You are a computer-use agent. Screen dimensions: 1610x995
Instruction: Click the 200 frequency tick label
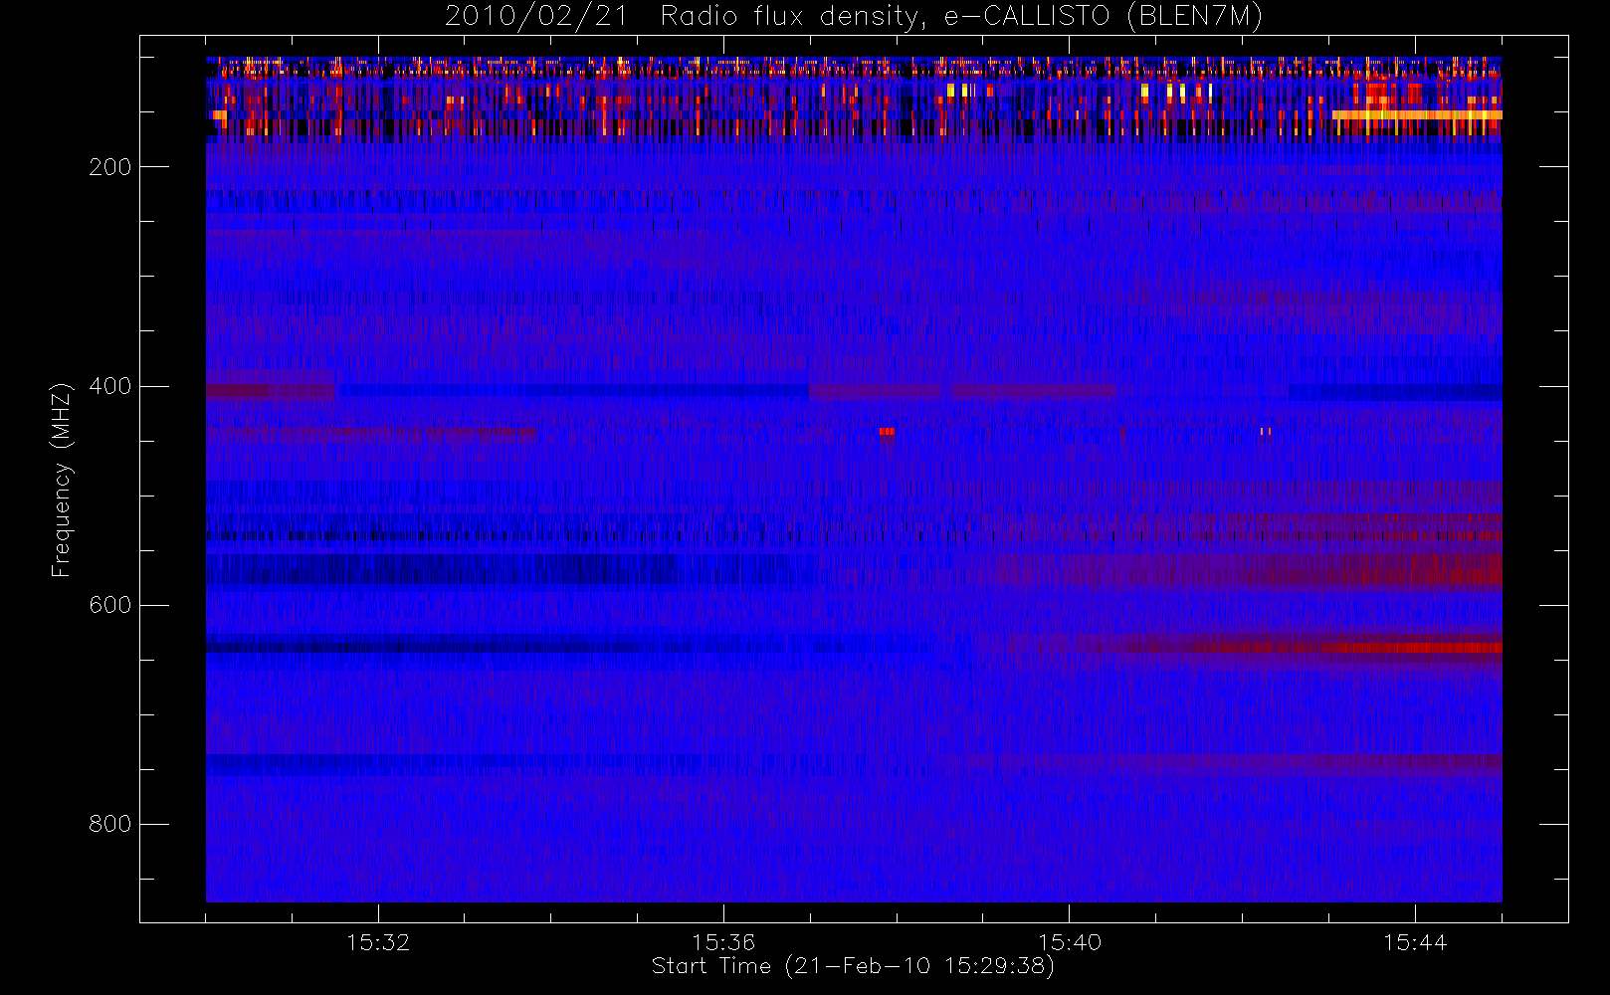(110, 167)
